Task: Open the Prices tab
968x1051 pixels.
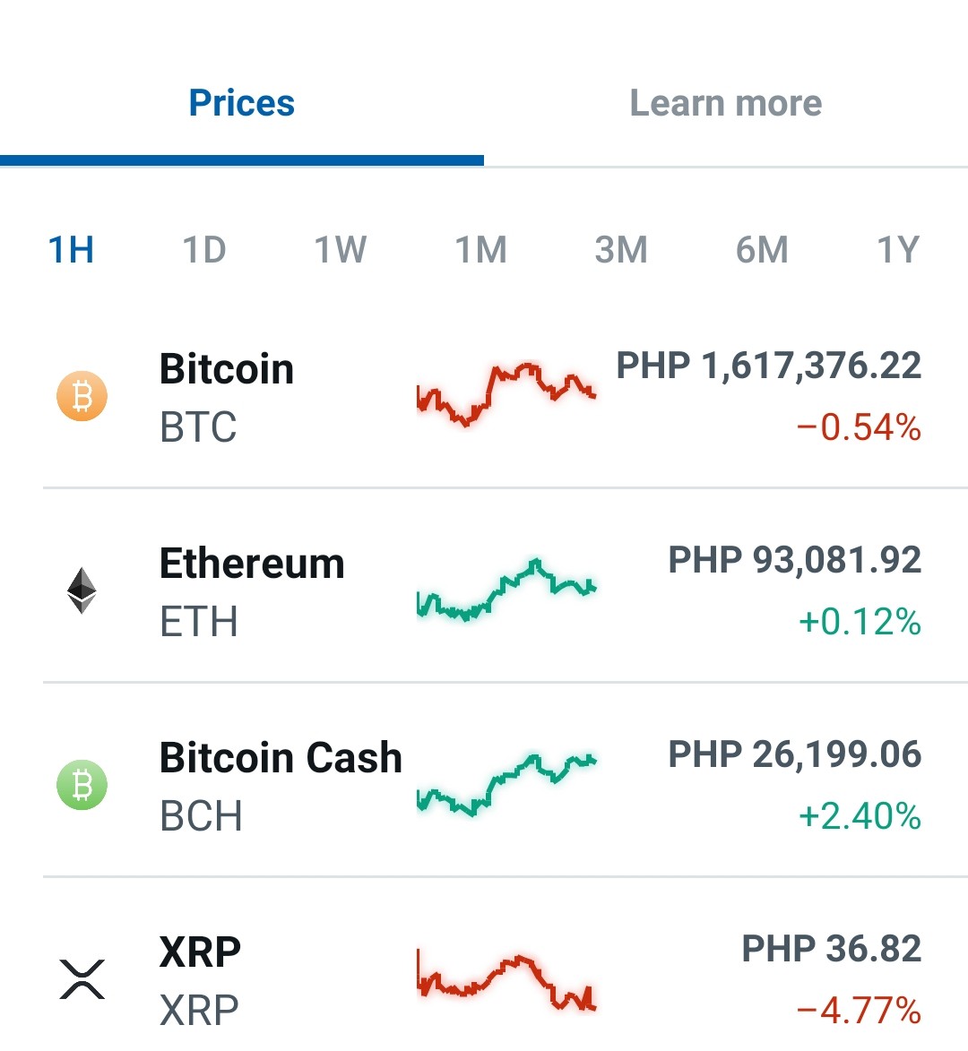Action: [241, 103]
